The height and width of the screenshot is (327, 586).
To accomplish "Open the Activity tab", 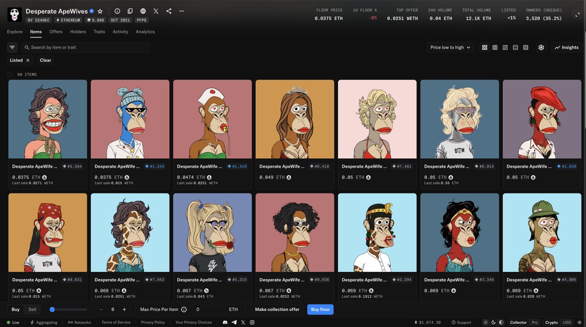I will (120, 32).
